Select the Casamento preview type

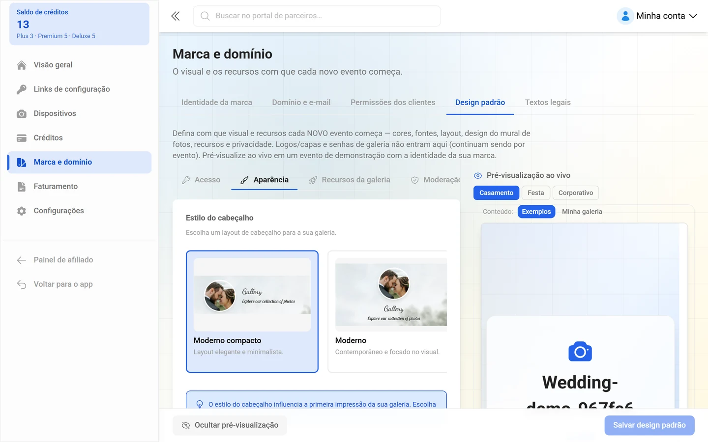[496, 193]
